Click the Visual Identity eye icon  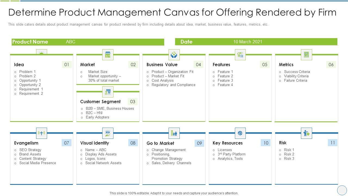tap(108, 133)
